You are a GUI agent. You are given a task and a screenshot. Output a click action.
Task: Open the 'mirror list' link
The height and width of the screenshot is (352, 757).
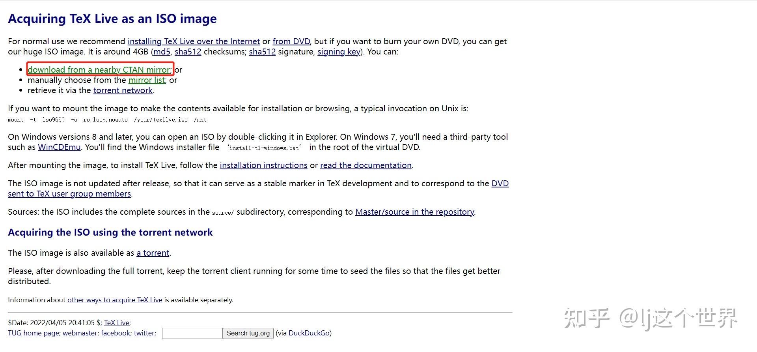(x=147, y=80)
